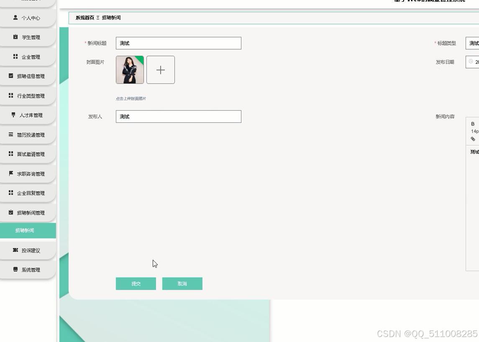The height and width of the screenshot is (342, 479).
Task: Click the 系统管理 icon
Action: coord(15,269)
